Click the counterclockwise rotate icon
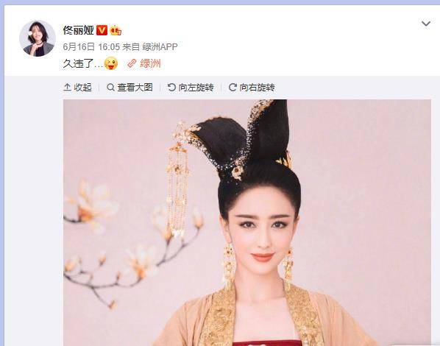The height and width of the screenshot is (346, 440). point(171,88)
